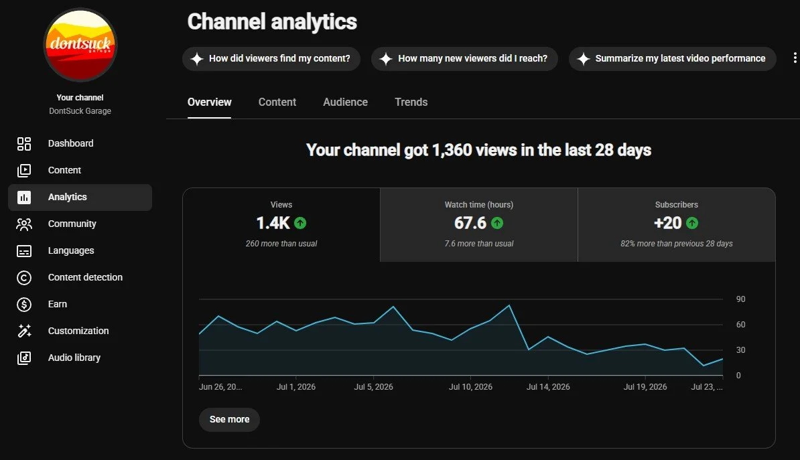The height and width of the screenshot is (460, 800).
Task: Select the Watch time (hours) metric card
Action: (x=478, y=225)
